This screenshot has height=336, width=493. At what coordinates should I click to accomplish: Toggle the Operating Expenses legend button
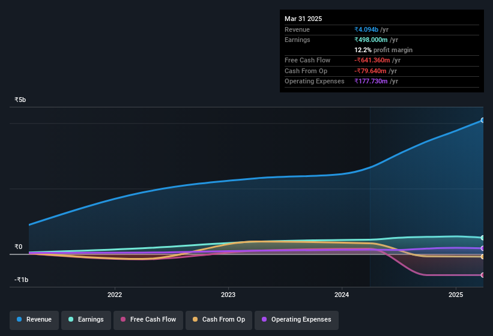(297, 320)
